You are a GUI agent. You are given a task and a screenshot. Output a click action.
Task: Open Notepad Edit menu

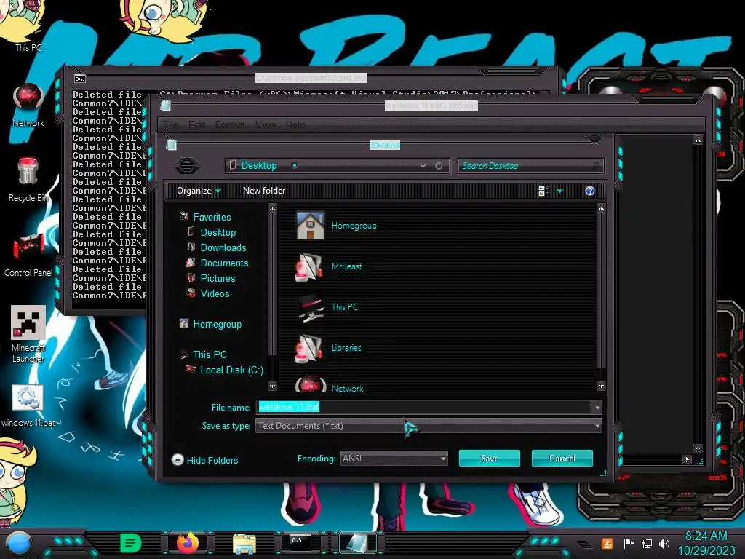(196, 125)
